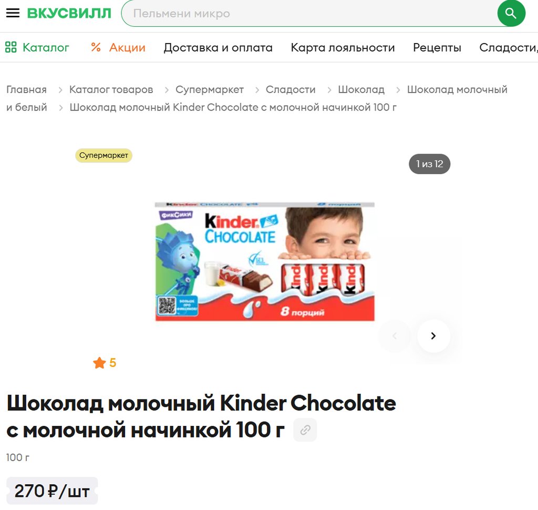The width and height of the screenshot is (538, 510).
Task: Open Карта лояльности menu item
Action: coord(343,47)
